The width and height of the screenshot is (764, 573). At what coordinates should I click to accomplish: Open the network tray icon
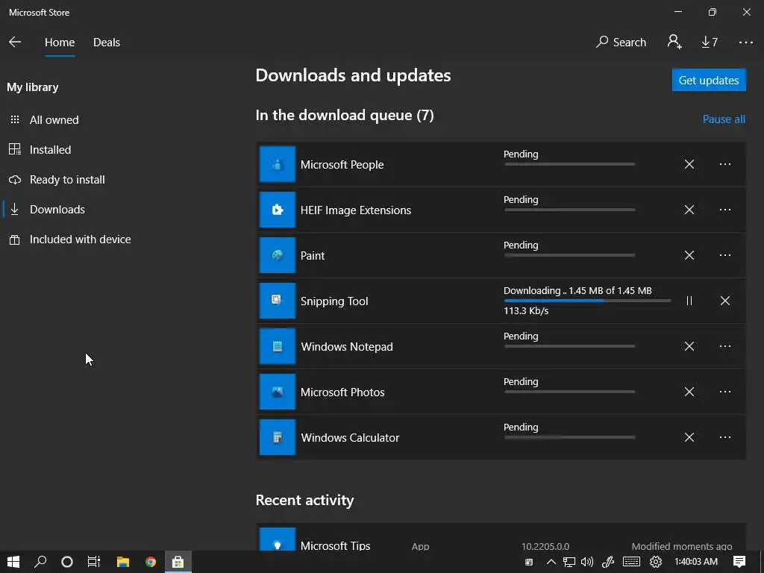point(569,562)
